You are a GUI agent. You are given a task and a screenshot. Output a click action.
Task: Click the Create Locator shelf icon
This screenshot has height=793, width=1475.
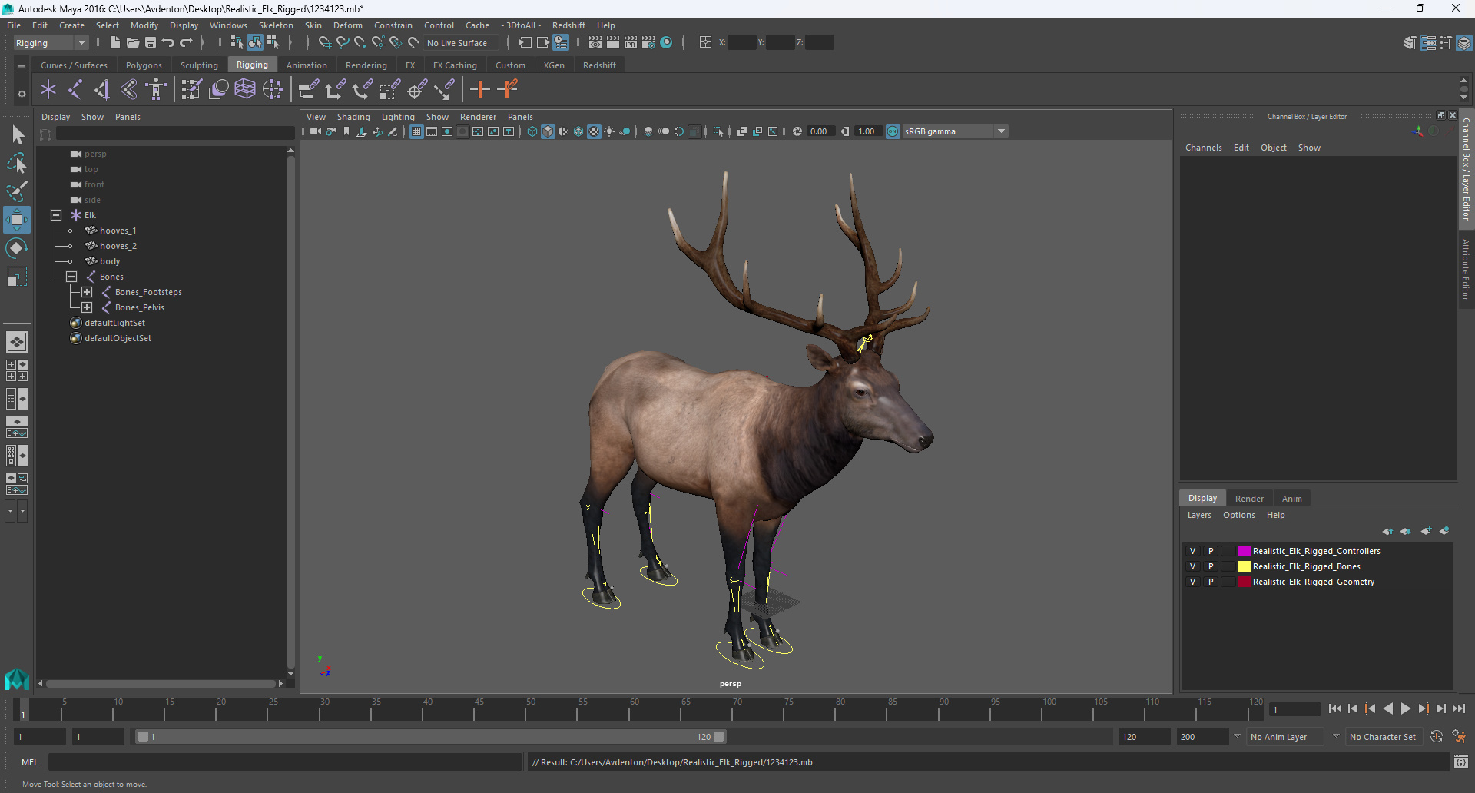[48, 90]
